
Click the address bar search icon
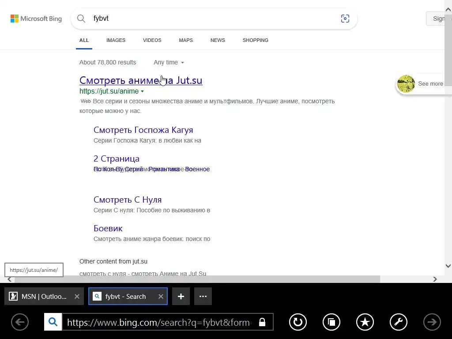click(53, 322)
